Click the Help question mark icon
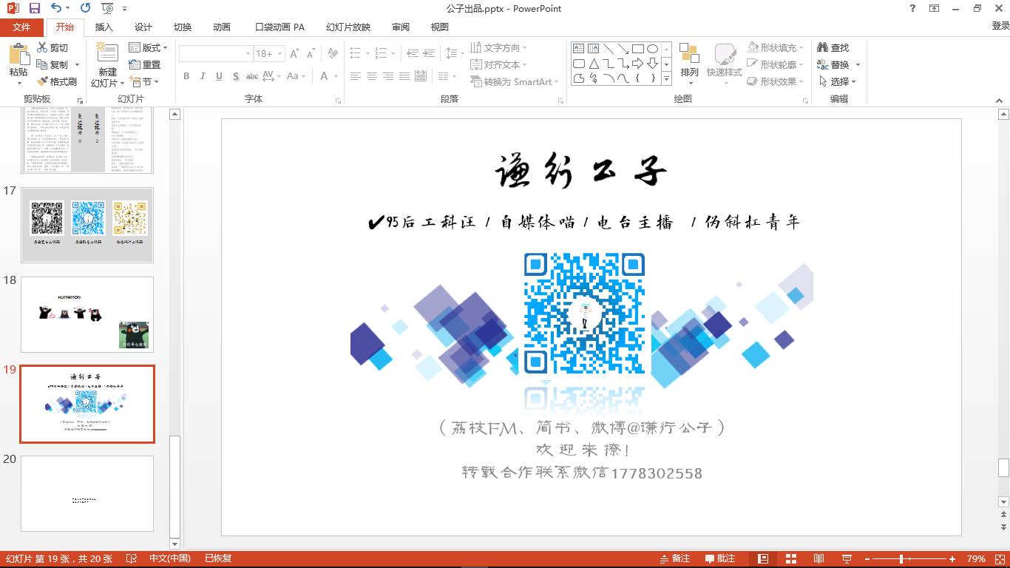1010x568 pixels. tap(913, 8)
